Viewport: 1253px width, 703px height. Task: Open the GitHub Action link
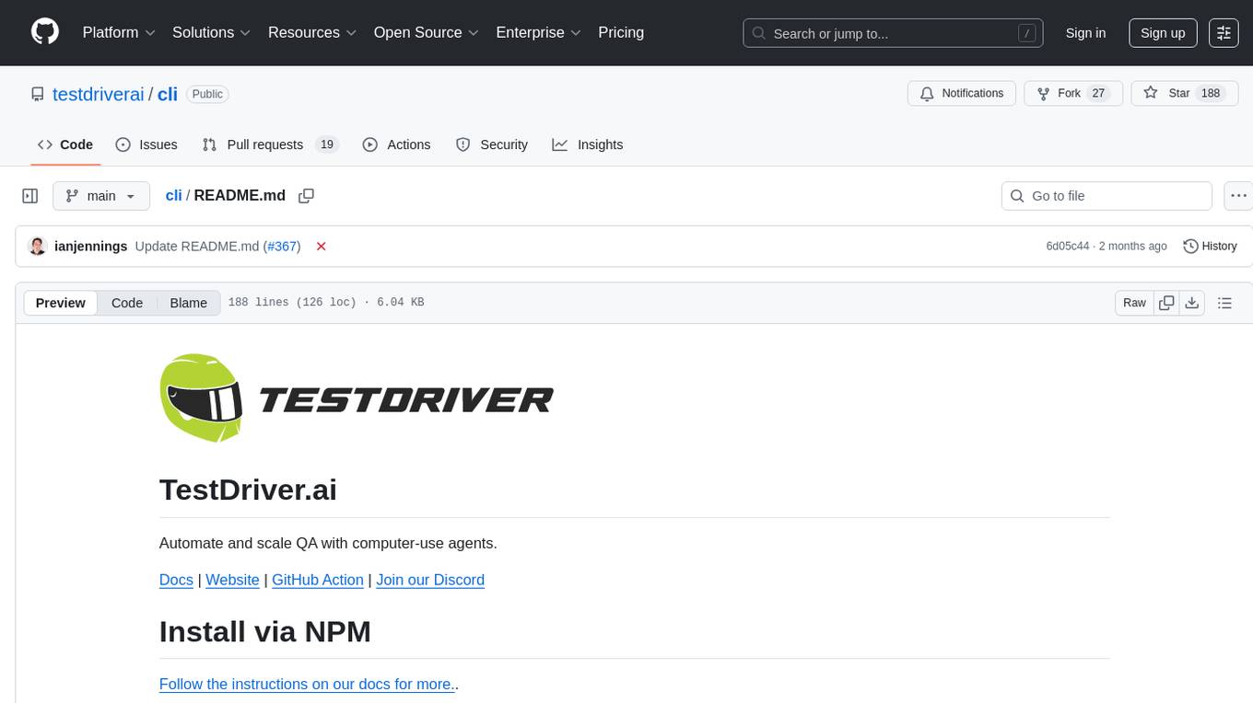click(318, 580)
